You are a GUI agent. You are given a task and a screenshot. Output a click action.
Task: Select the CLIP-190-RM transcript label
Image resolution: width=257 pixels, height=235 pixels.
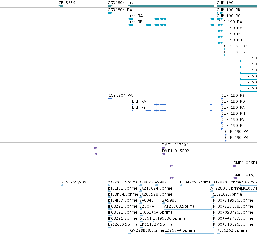pos(230,28)
